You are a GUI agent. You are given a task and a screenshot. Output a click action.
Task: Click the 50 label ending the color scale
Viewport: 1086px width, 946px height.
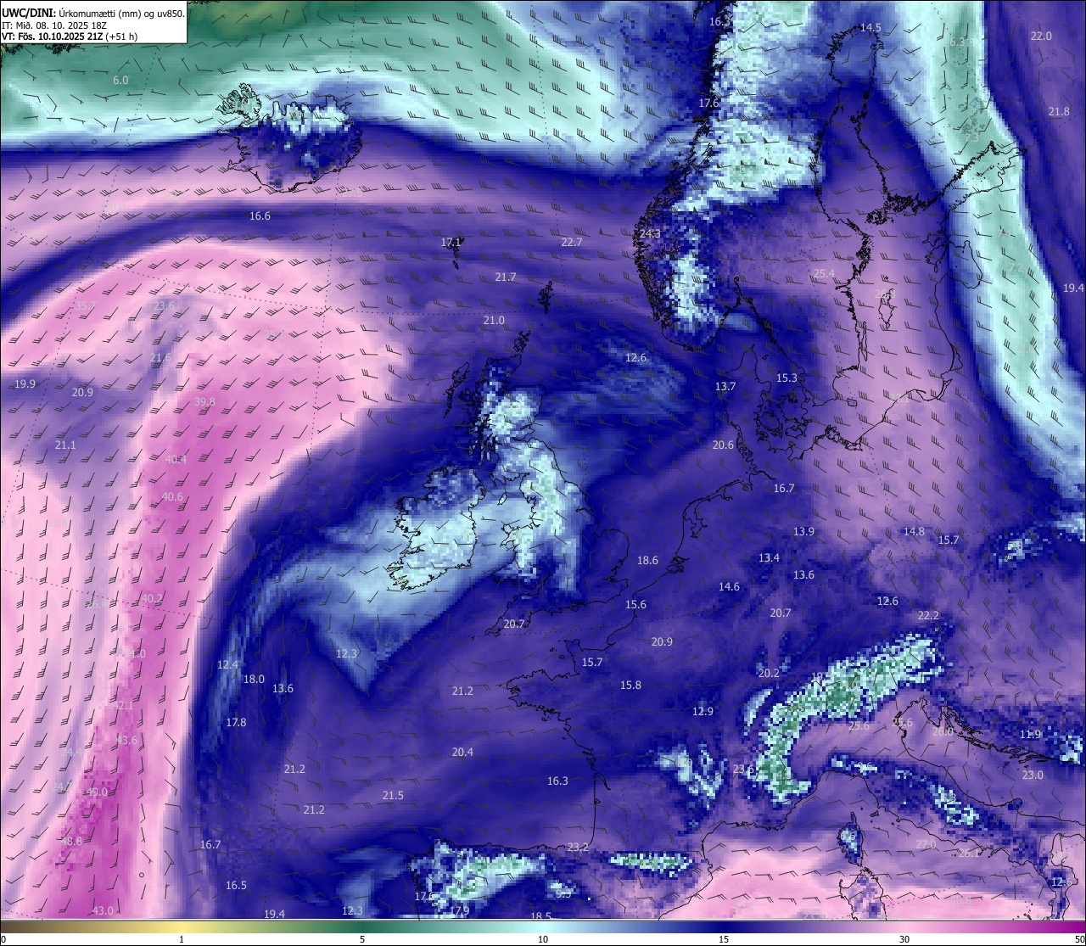[x=1079, y=939]
